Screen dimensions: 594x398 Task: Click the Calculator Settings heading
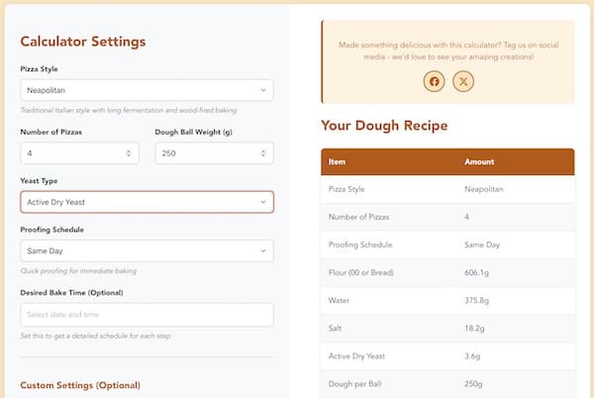pos(83,42)
